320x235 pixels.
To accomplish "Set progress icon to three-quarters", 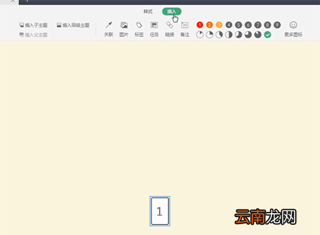I will [x=248, y=35].
